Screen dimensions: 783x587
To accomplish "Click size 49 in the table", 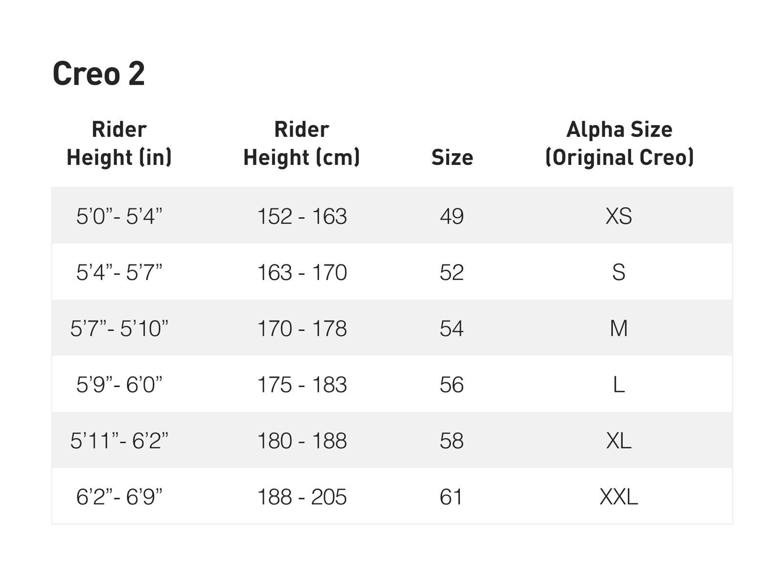I will tap(452, 216).
